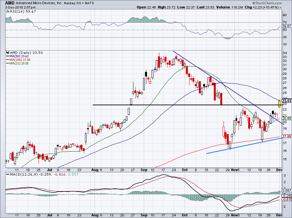Click the 0.557 tag on the MACD axis
The image size is (292, 218).
(x=287, y=191)
